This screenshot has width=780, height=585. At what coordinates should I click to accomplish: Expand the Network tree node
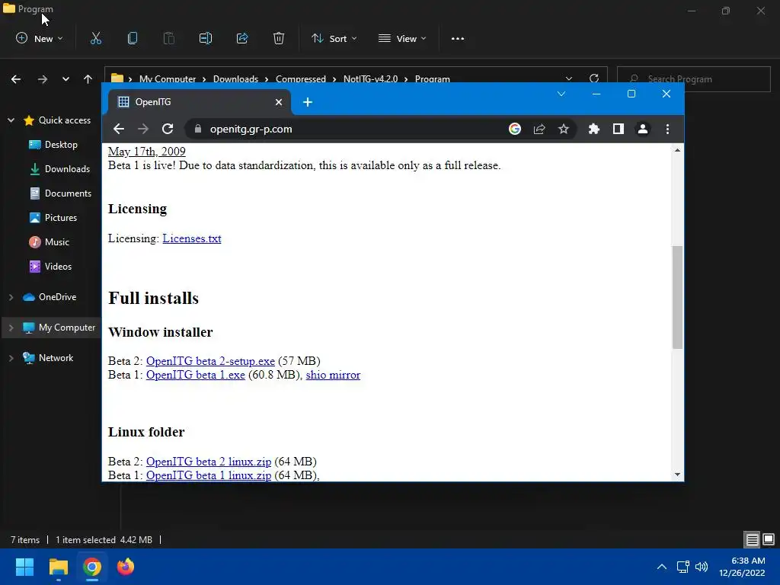pos(11,358)
